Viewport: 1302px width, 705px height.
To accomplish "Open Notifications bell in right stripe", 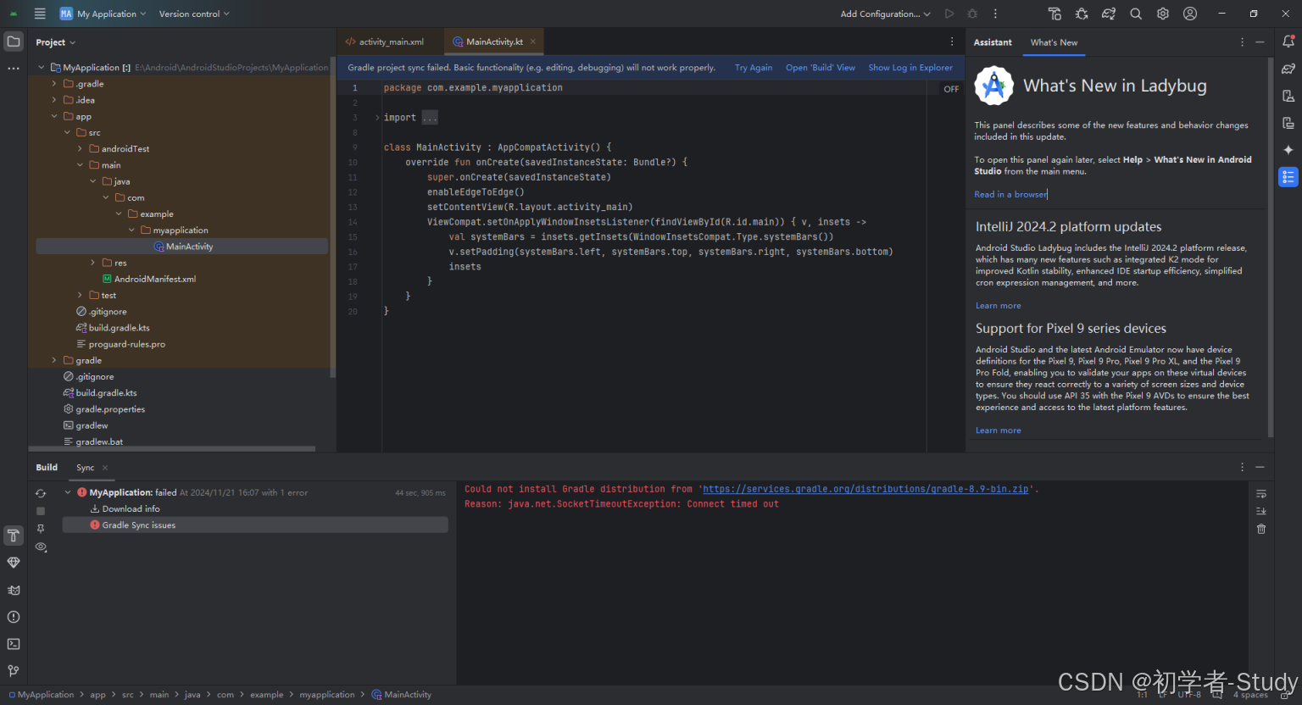I will [x=1288, y=41].
